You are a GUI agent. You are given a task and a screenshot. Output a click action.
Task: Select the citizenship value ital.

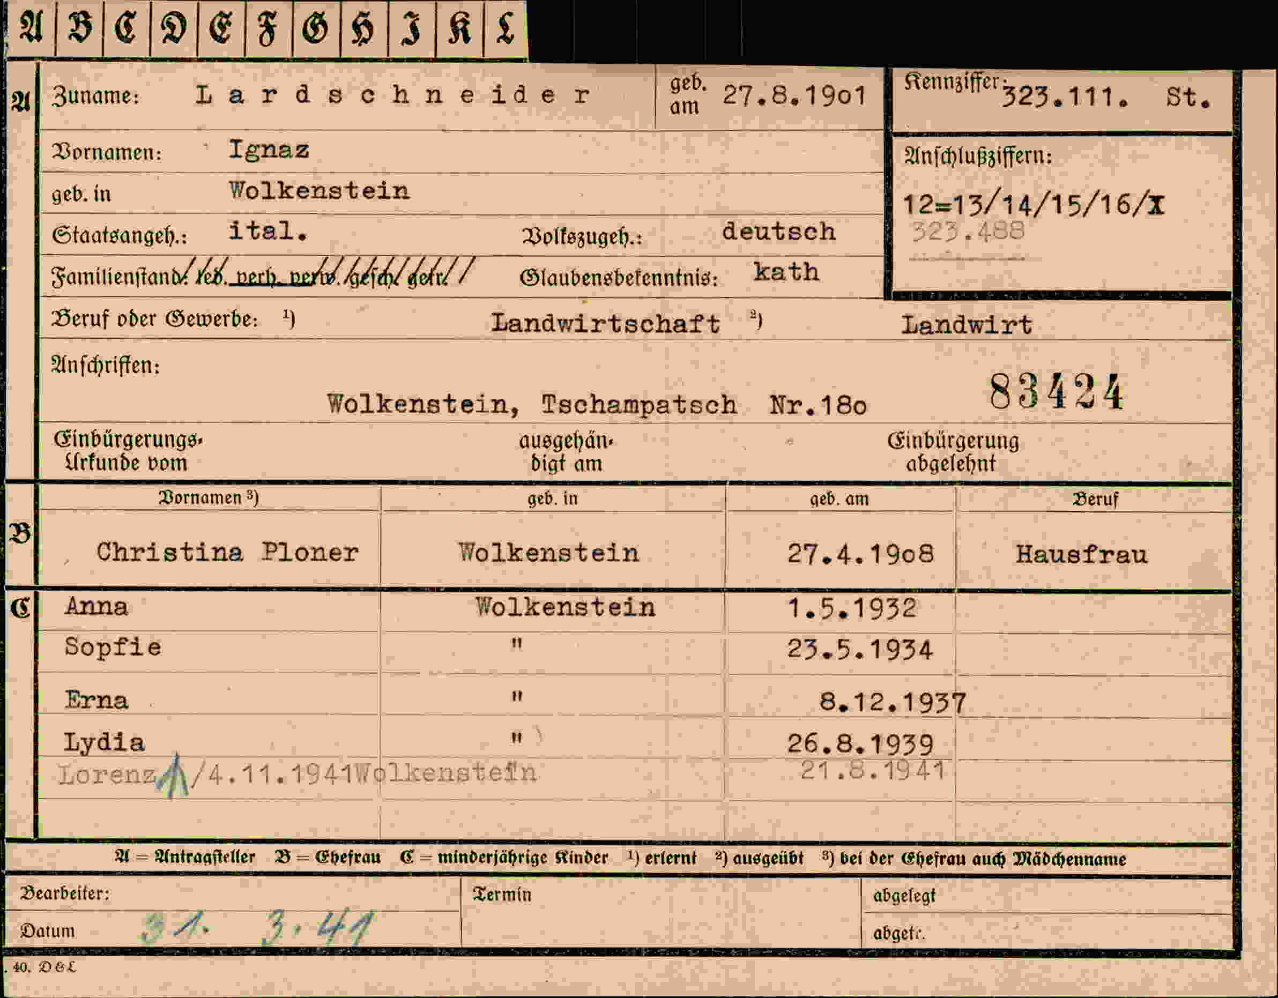pos(268,231)
